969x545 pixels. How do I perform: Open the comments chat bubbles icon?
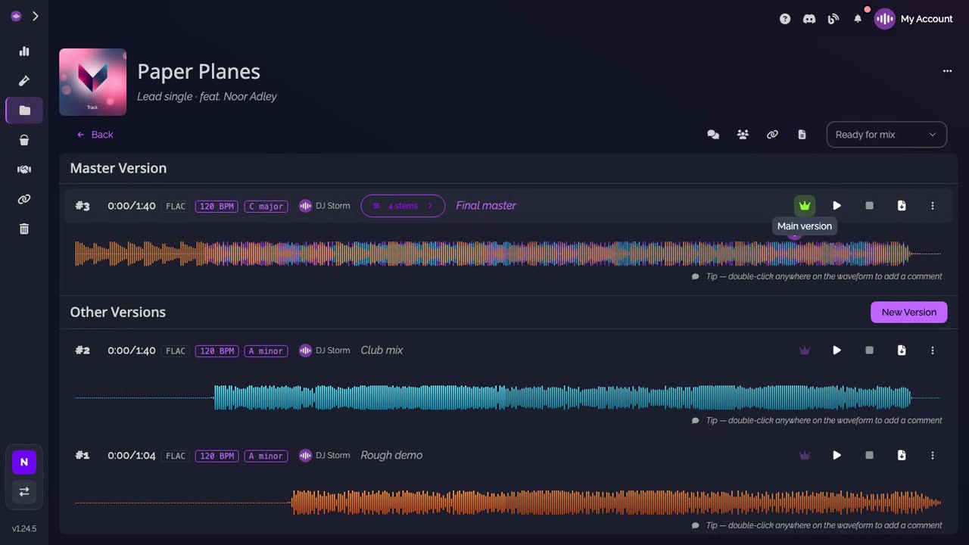pos(713,135)
